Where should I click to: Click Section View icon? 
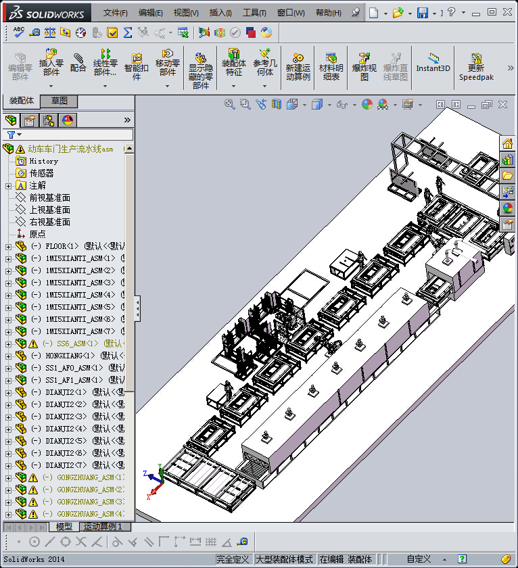[277, 104]
